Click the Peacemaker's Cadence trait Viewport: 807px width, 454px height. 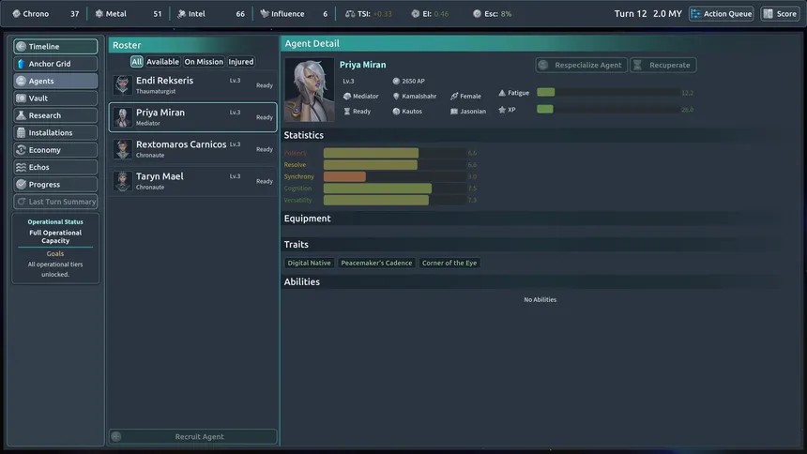[376, 263]
